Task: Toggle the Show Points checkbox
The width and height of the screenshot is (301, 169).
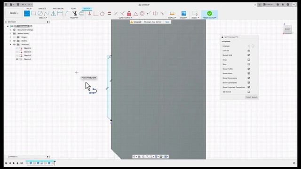Action: coord(249,73)
